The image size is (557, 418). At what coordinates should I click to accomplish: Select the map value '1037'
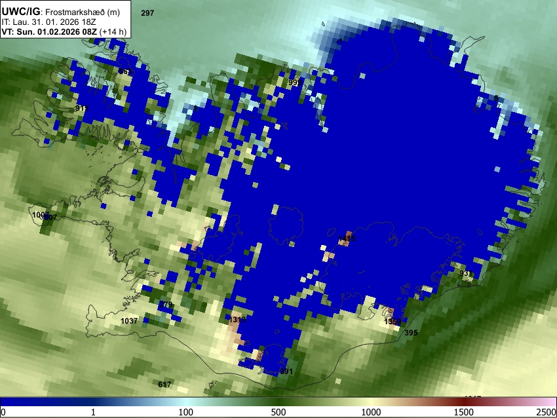(x=129, y=321)
